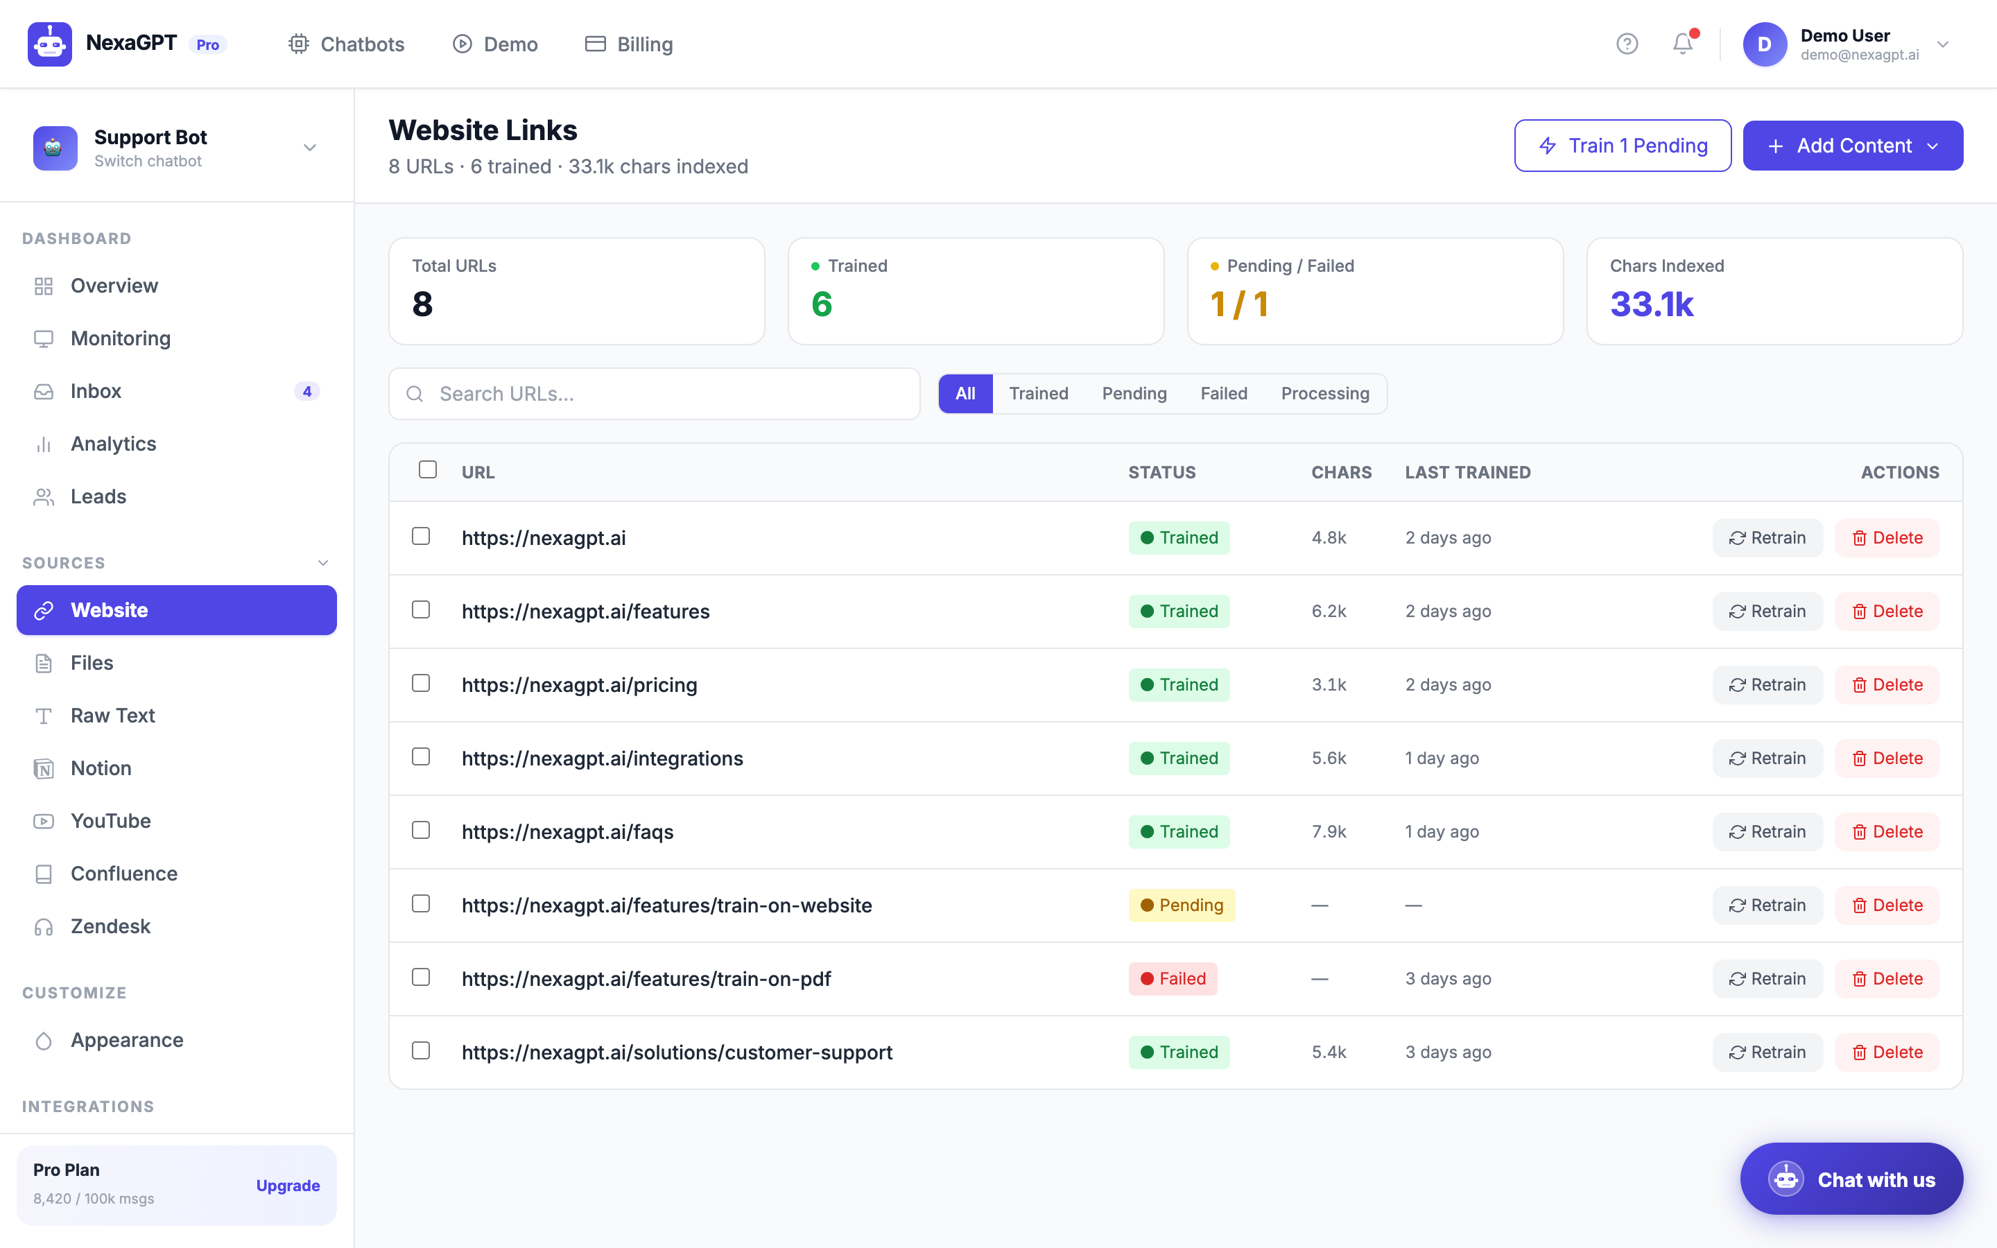Click the Inbox count badge 4
The image size is (1997, 1248).
[x=307, y=391]
